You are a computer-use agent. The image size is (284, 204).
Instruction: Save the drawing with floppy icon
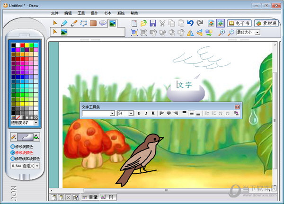(x=153, y=23)
